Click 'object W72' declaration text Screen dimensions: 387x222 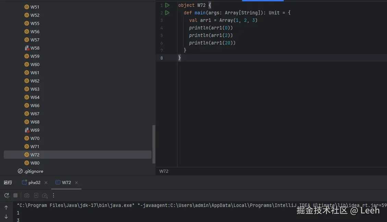click(192, 5)
